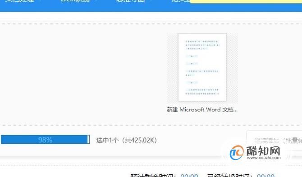The width and height of the screenshot is (302, 177).
Task: Open the 思维导图 menu
Action: click(131, 1)
